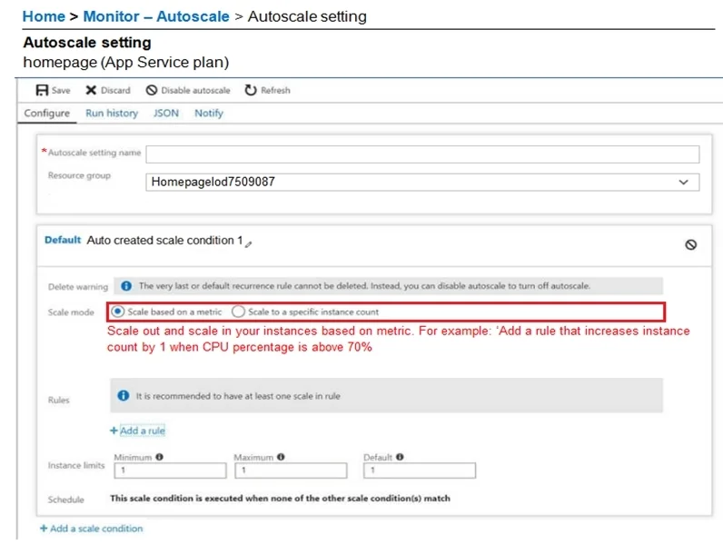Click the 'Autoscale setting' breadcrumb text

coord(307,16)
